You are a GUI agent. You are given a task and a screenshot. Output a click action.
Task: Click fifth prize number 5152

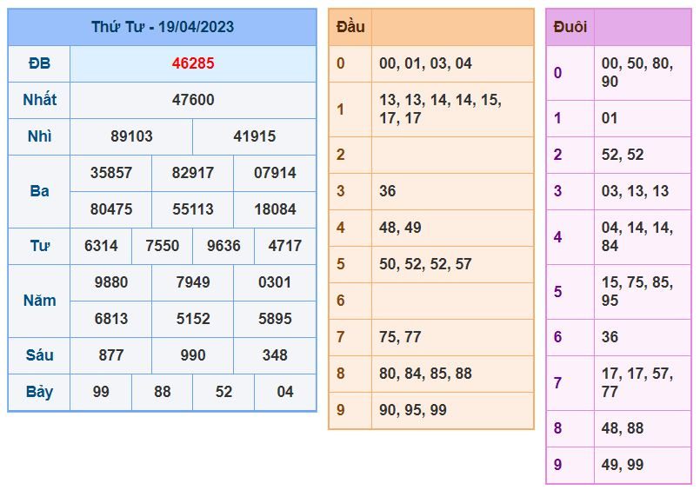193,319
